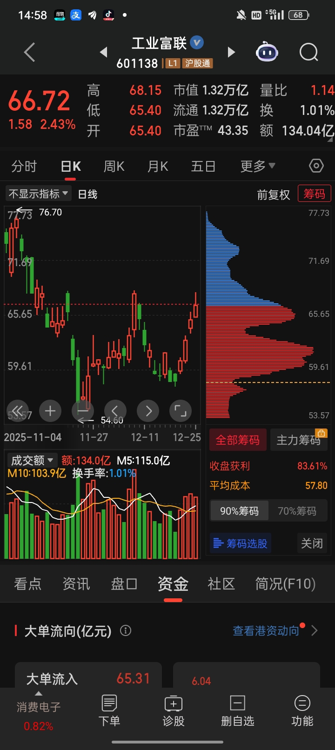Select 全部筹码 view

click(x=238, y=440)
